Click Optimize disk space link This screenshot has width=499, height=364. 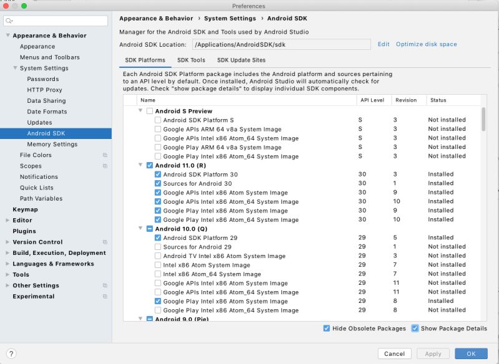426,44
